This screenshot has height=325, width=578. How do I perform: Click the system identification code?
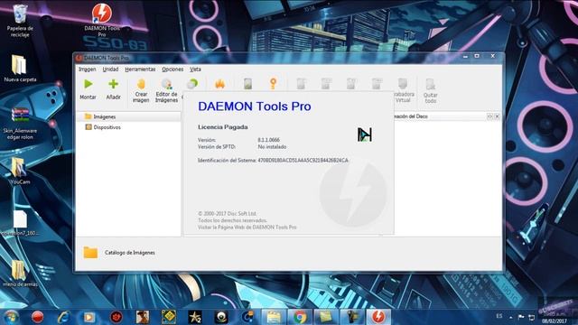click(x=303, y=161)
